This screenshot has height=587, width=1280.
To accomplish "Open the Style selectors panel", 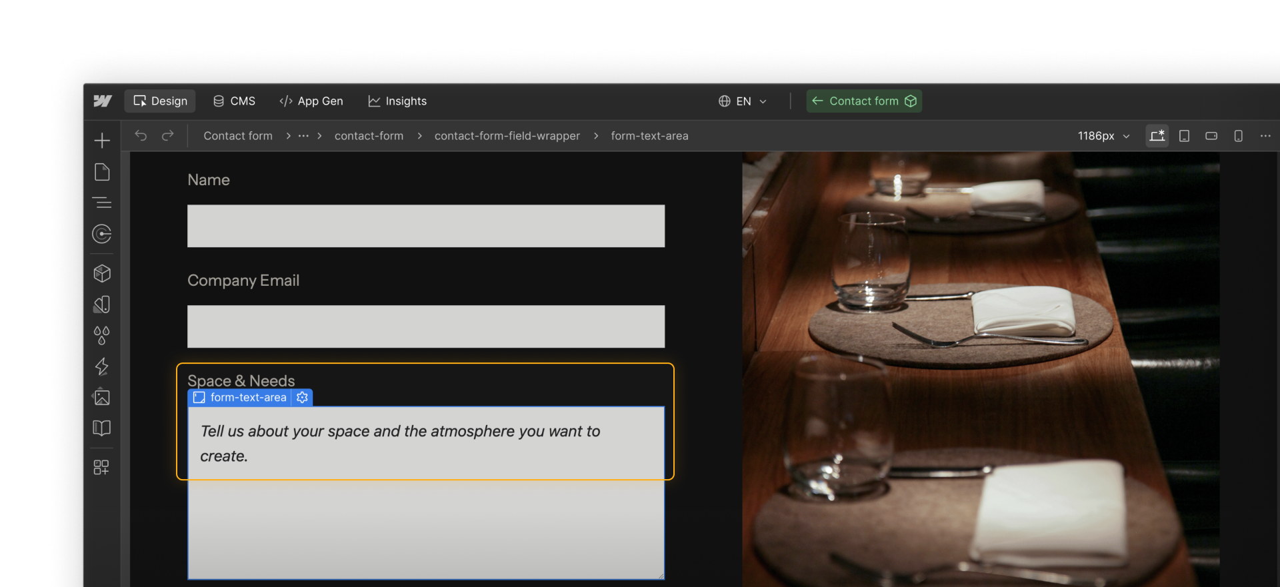I will (x=102, y=304).
